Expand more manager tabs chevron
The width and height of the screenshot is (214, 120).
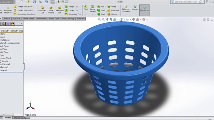(21, 23)
